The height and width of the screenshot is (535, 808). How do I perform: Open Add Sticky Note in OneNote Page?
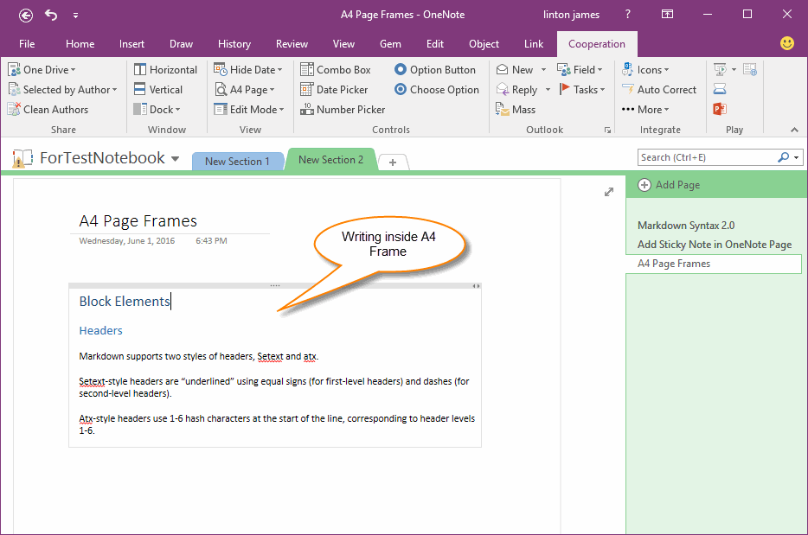click(715, 245)
